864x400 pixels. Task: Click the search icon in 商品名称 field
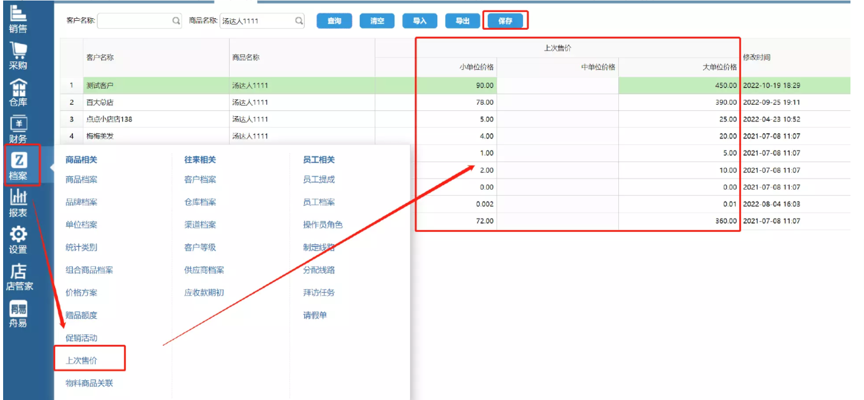pos(299,21)
